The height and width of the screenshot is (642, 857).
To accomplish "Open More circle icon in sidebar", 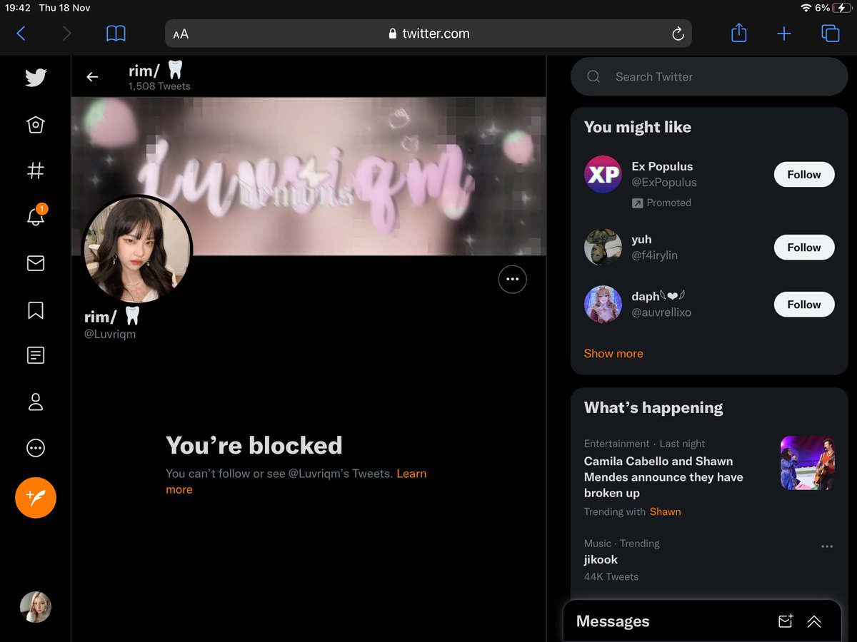I will pyautogui.click(x=36, y=448).
